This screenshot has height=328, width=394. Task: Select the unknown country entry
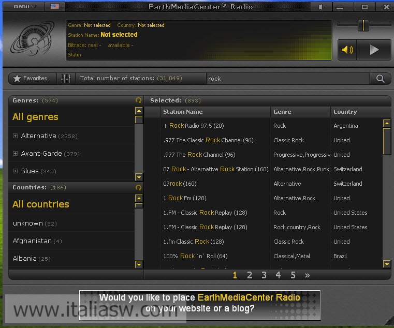(x=71, y=223)
